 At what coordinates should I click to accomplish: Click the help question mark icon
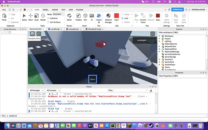186,10
